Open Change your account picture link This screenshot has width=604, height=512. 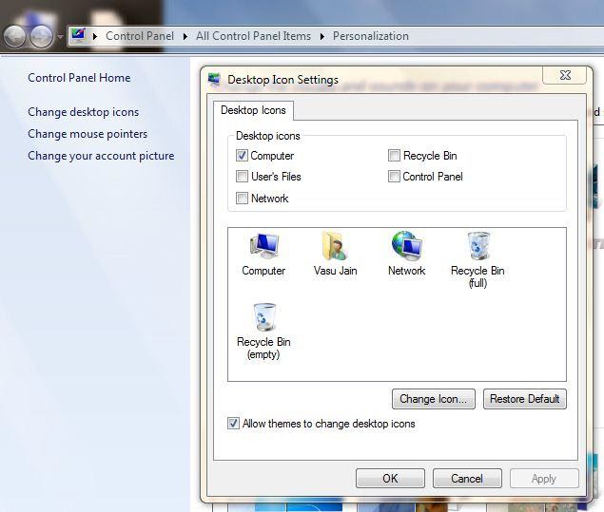click(101, 156)
